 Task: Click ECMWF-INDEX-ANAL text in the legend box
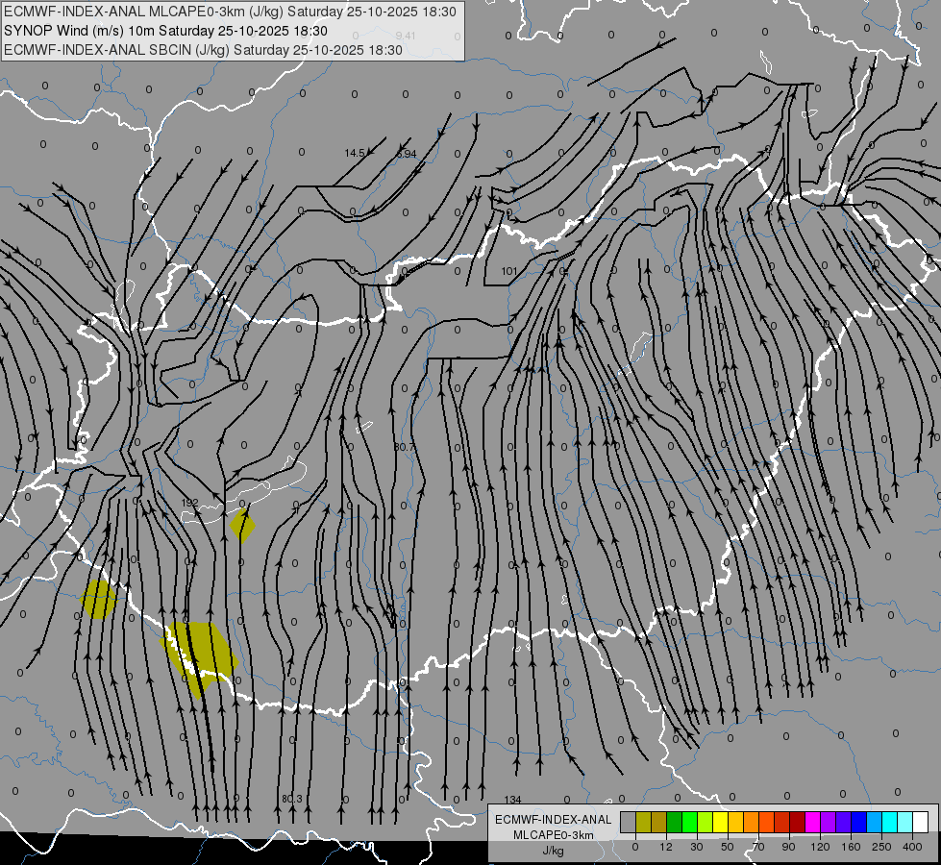[x=553, y=820]
